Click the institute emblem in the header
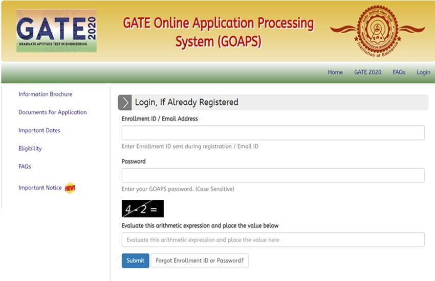The width and height of the screenshot is (435, 281). point(378,31)
